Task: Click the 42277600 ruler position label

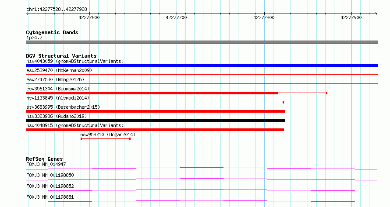Action: pyautogui.click(x=89, y=17)
